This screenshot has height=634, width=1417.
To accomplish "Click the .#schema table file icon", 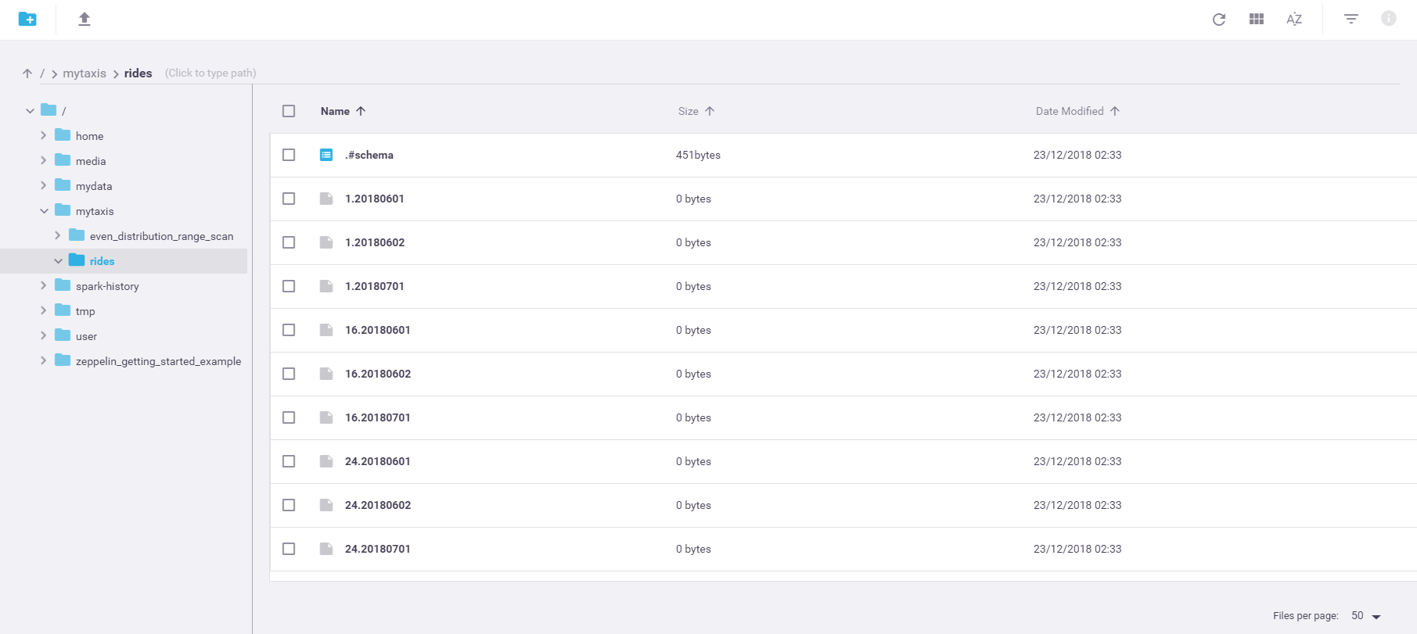I will click(x=326, y=155).
